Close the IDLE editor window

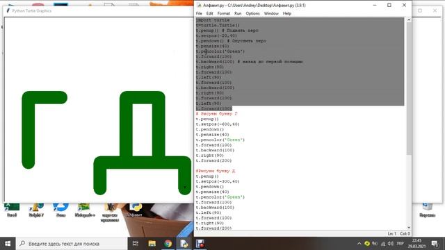pyautogui.click(x=404, y=5)
